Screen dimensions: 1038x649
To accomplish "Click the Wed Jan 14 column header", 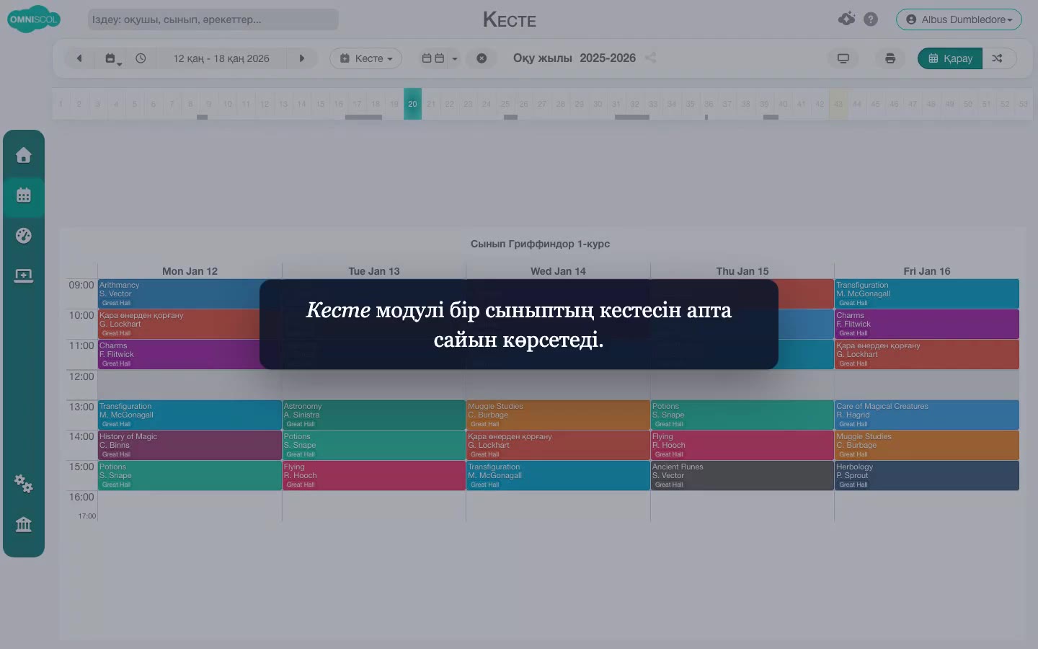I will [x=558, y=271].
